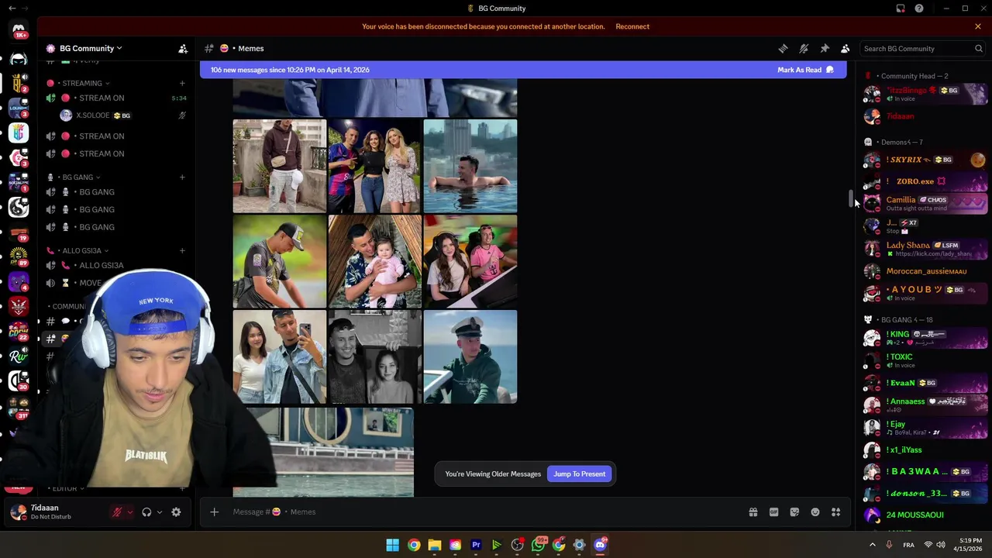Toggle the member list visibility icon

(846, 48)
